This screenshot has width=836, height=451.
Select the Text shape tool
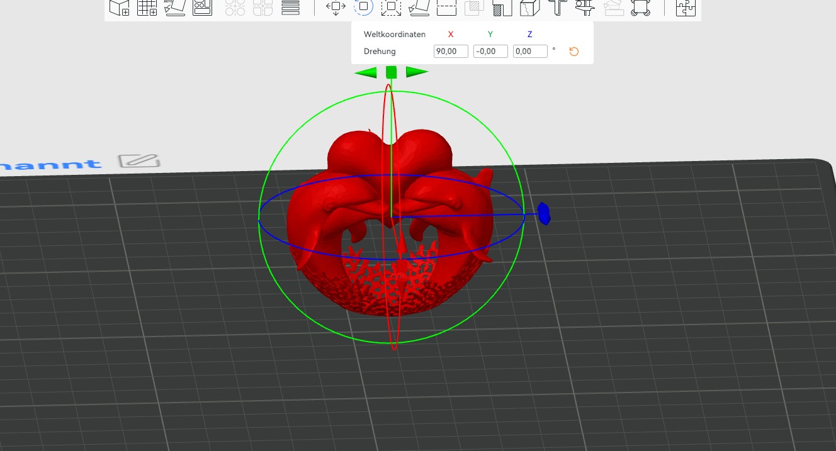click(558, 8)
